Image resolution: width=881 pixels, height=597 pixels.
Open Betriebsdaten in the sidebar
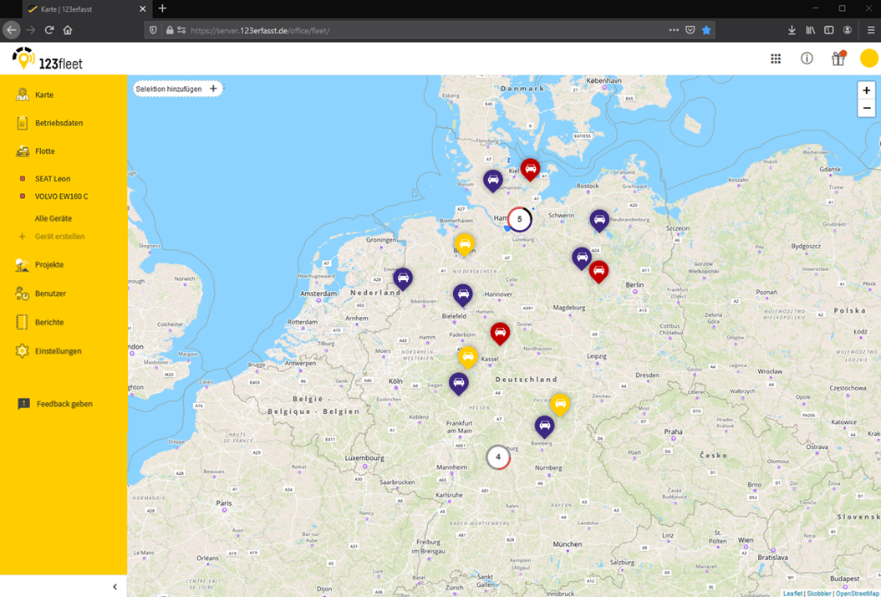tap(59, 123)
